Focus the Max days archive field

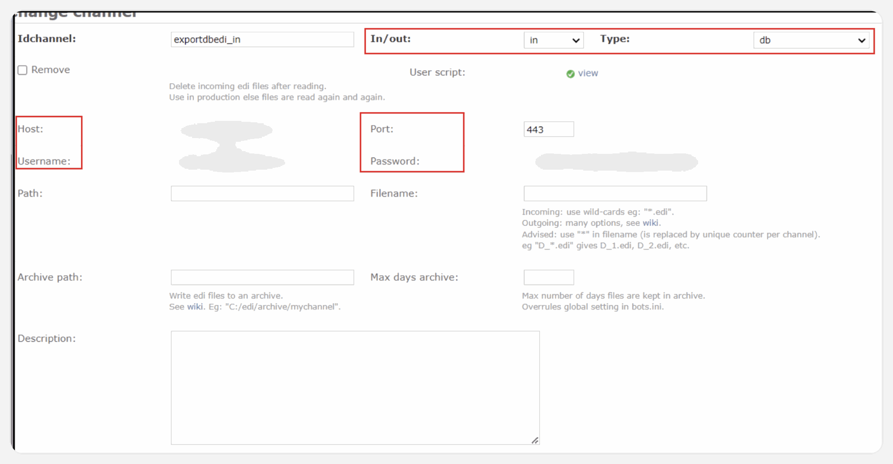coord(549,278)
